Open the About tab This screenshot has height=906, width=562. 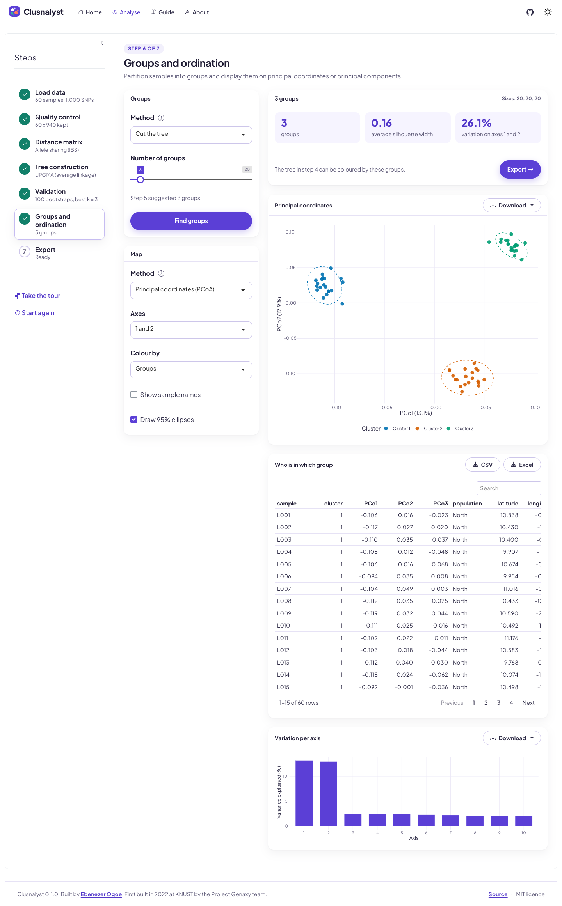[x=197, y=12]
